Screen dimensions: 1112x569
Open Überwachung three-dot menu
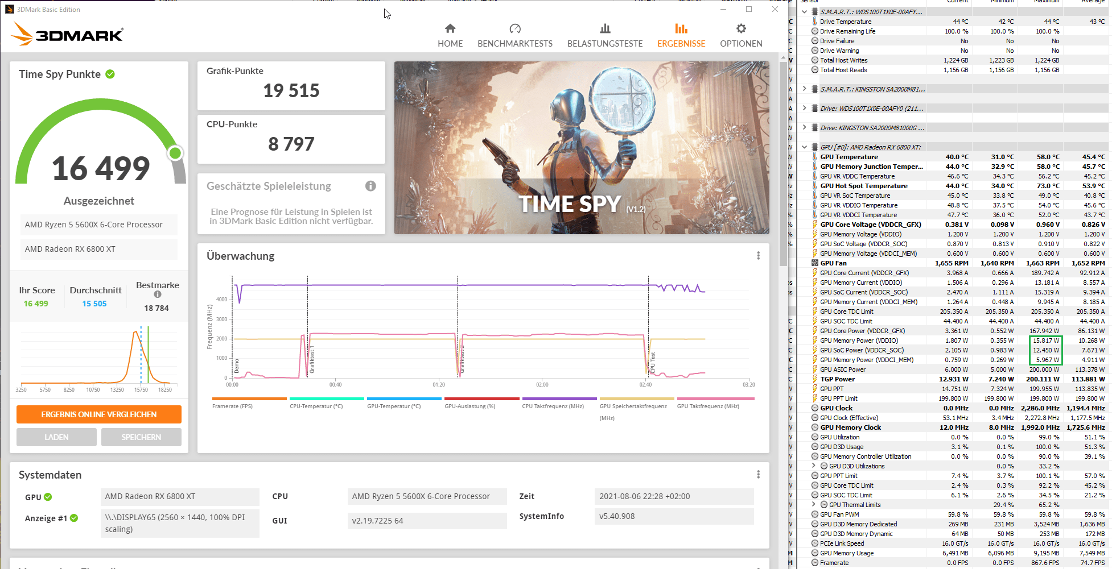pyautogui.click(x=758, y=256)
